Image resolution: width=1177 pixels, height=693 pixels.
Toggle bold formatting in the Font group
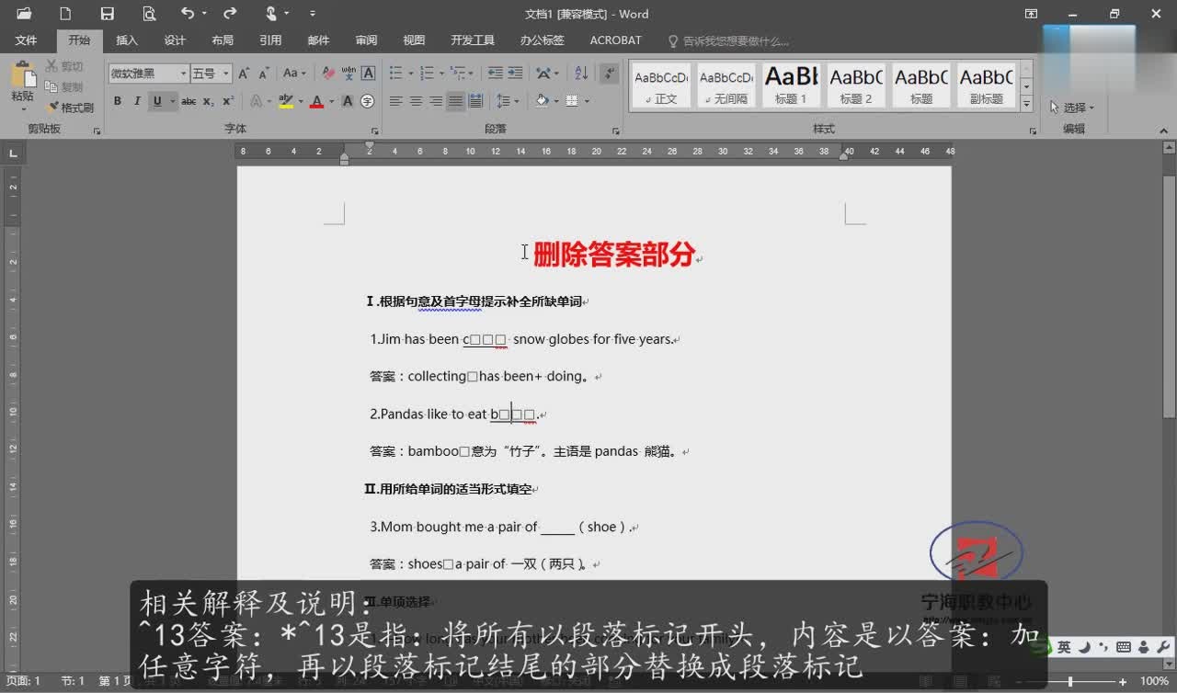coord(117,101)
